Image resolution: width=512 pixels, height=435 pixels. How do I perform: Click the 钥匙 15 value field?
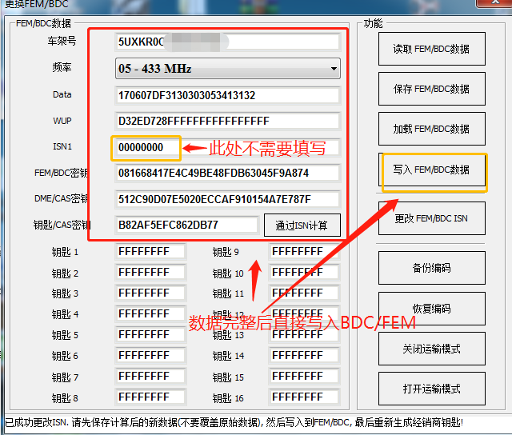tap(304, 377)
